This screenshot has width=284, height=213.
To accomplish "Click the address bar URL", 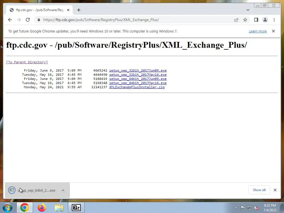I will point(101,20).
